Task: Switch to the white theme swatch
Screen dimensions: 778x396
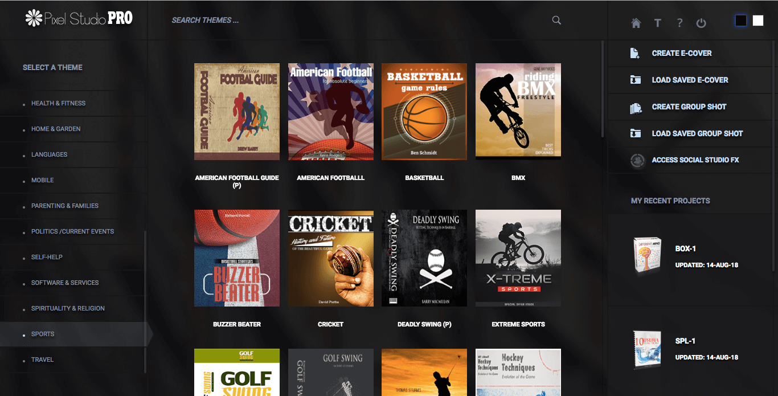Action: (757, 21)
